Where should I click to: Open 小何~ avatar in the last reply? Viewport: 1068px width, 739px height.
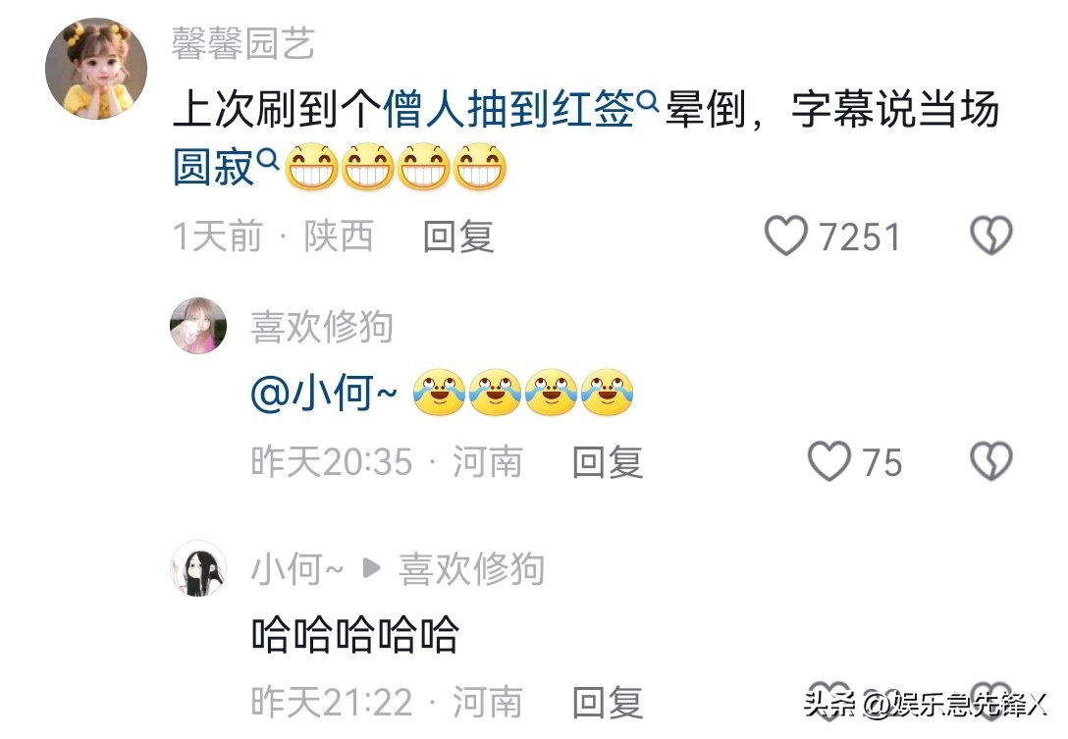click(198, 568)
